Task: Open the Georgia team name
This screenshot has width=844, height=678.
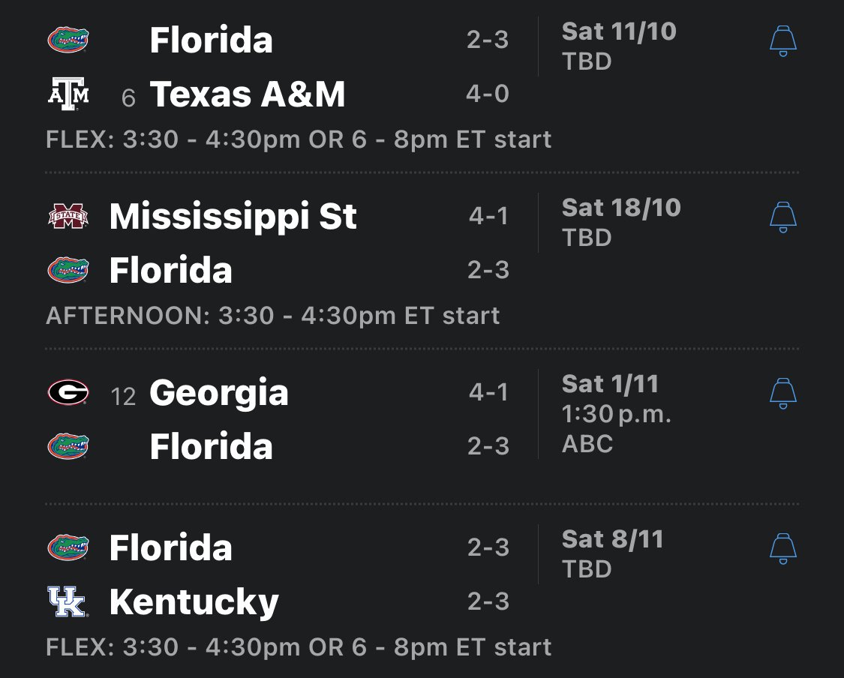Action: click(218, 393)
